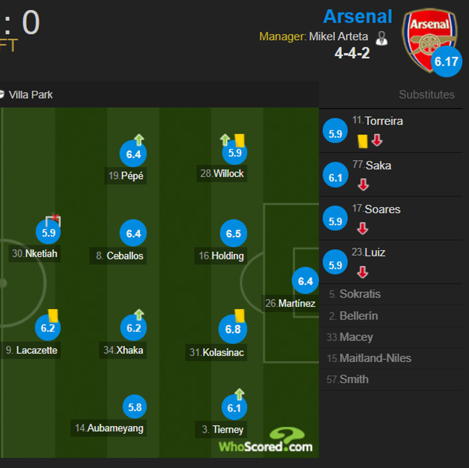Click the substitution arrow above Willock
This screenshot has width=469, height=468.
pyautogui.click(x=225, y=139)
